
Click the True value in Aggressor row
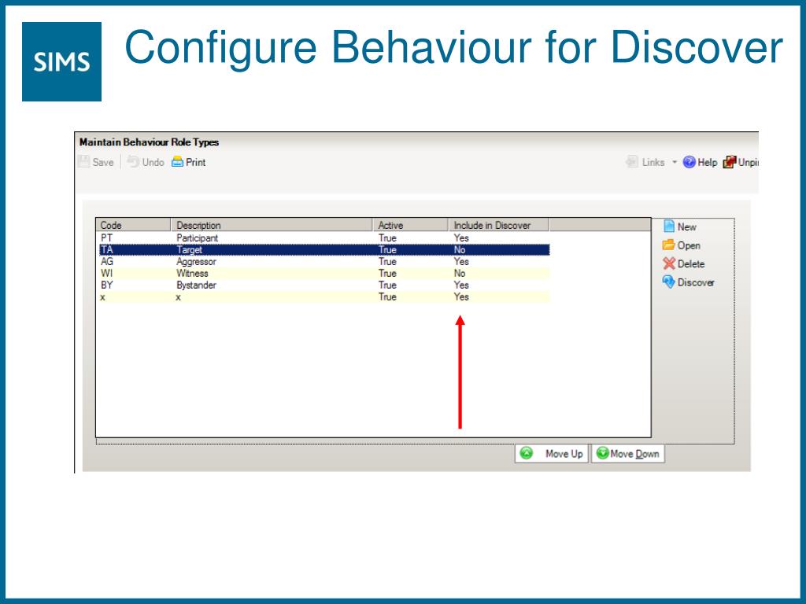(x=387, y=261)
